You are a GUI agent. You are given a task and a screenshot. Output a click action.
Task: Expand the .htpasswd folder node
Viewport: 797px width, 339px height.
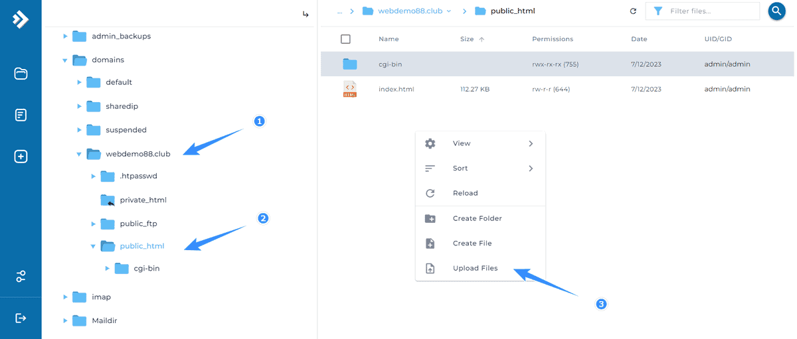pos(93,176)
